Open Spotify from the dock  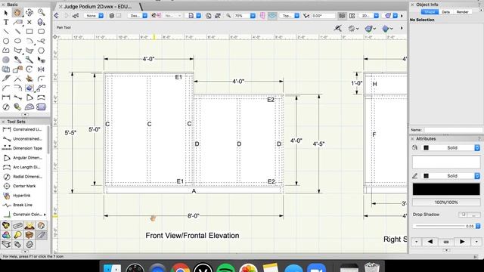point(225,267)
